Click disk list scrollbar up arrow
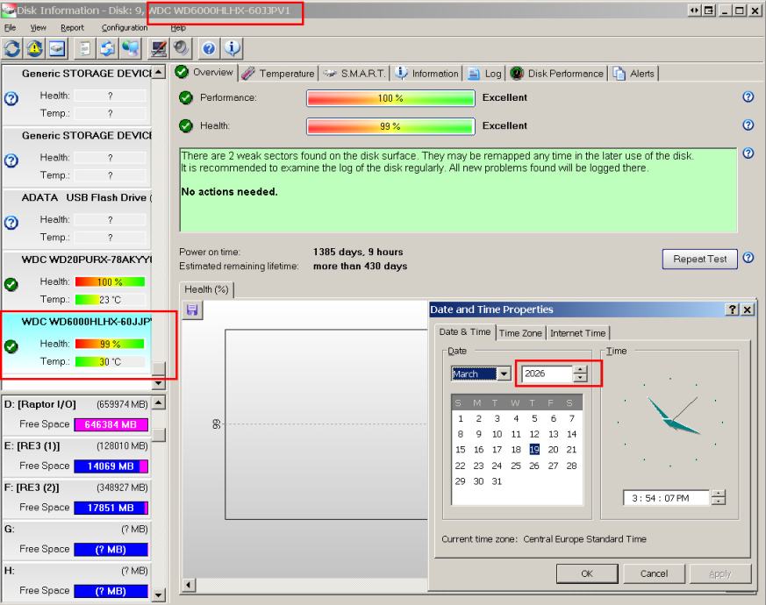This screenshot has width=766, height=605. point(159,72)
